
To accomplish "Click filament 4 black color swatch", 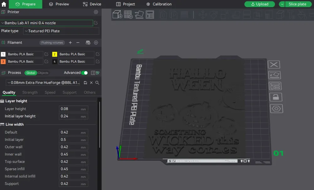I will point(54,61).
